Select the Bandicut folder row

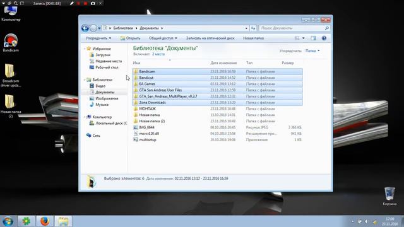pos(217,78)
